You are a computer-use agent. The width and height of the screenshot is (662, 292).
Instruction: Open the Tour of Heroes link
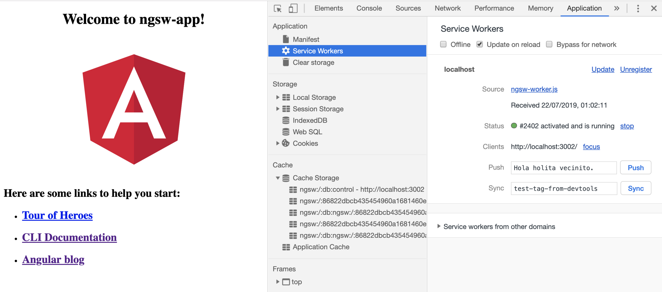57,215
